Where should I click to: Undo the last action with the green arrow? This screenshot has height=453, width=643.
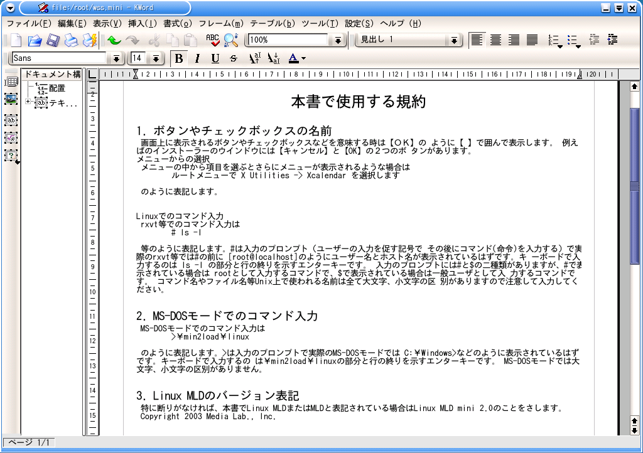pos(114,40)
